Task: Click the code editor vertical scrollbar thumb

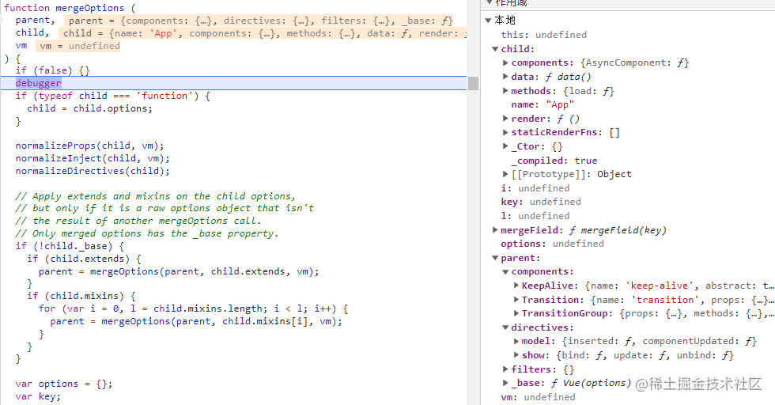Action: click(x=474, y=84)
